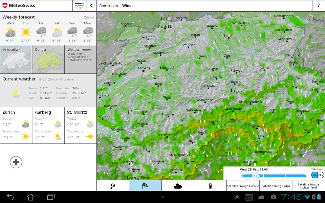Click the Animations breadcrumb label
This screenshot has height=203, width=325.
[109, 6]
